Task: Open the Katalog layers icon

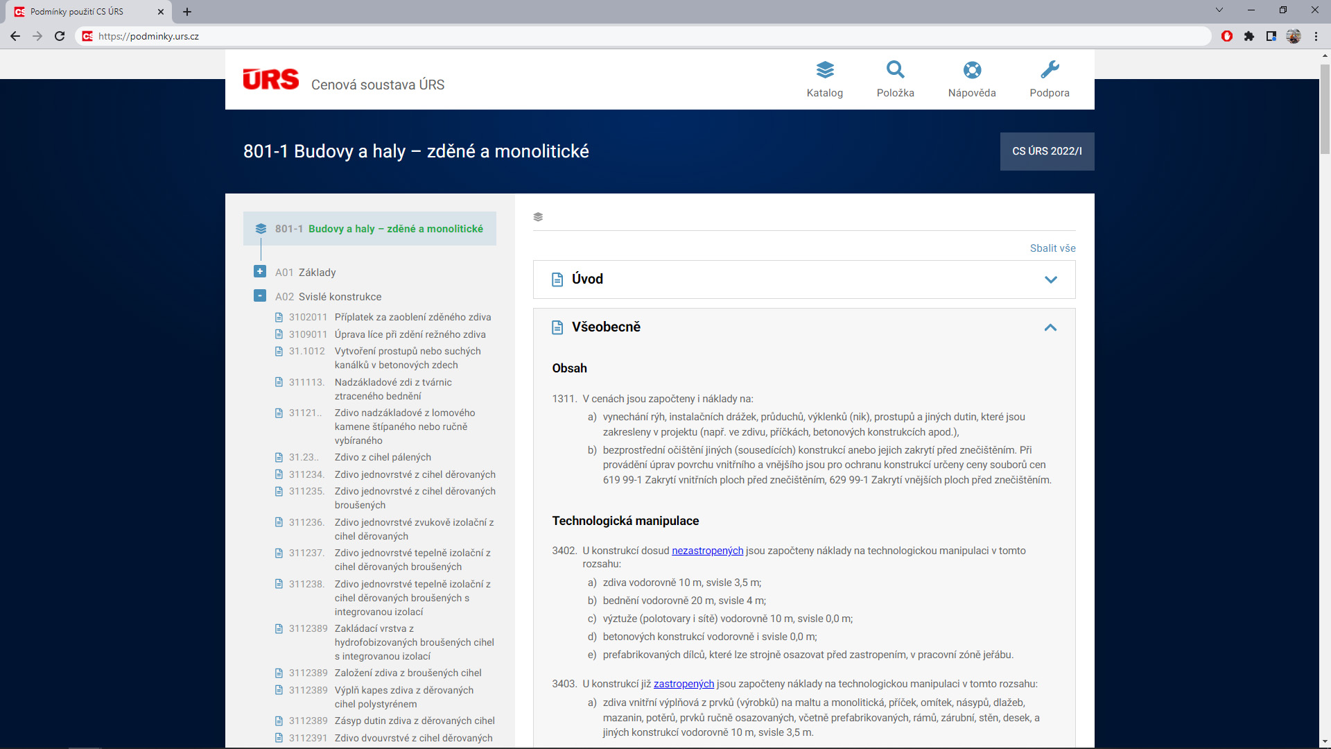Action: tap(824, 70)
